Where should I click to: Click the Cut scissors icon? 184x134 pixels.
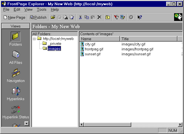click(x=80, y=17)
